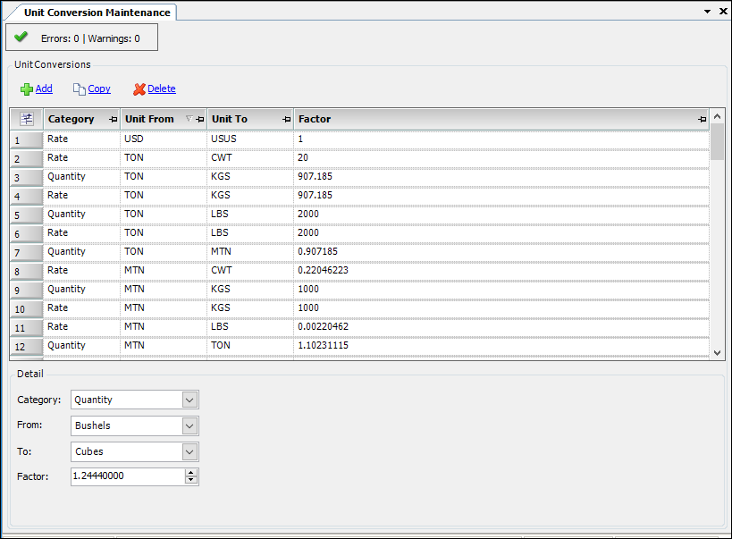Increase the Factor value with up arrow
Viewport: 732px width, 539px height.
(191, 473)
